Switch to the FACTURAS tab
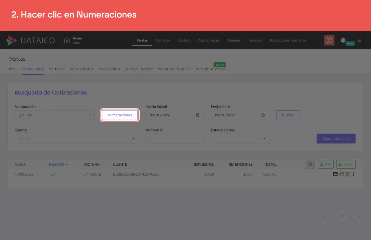 57,69
